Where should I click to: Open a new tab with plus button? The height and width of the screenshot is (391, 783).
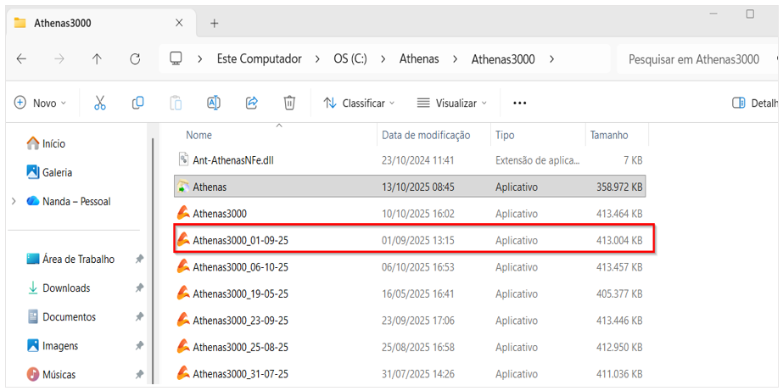[214, 23]
